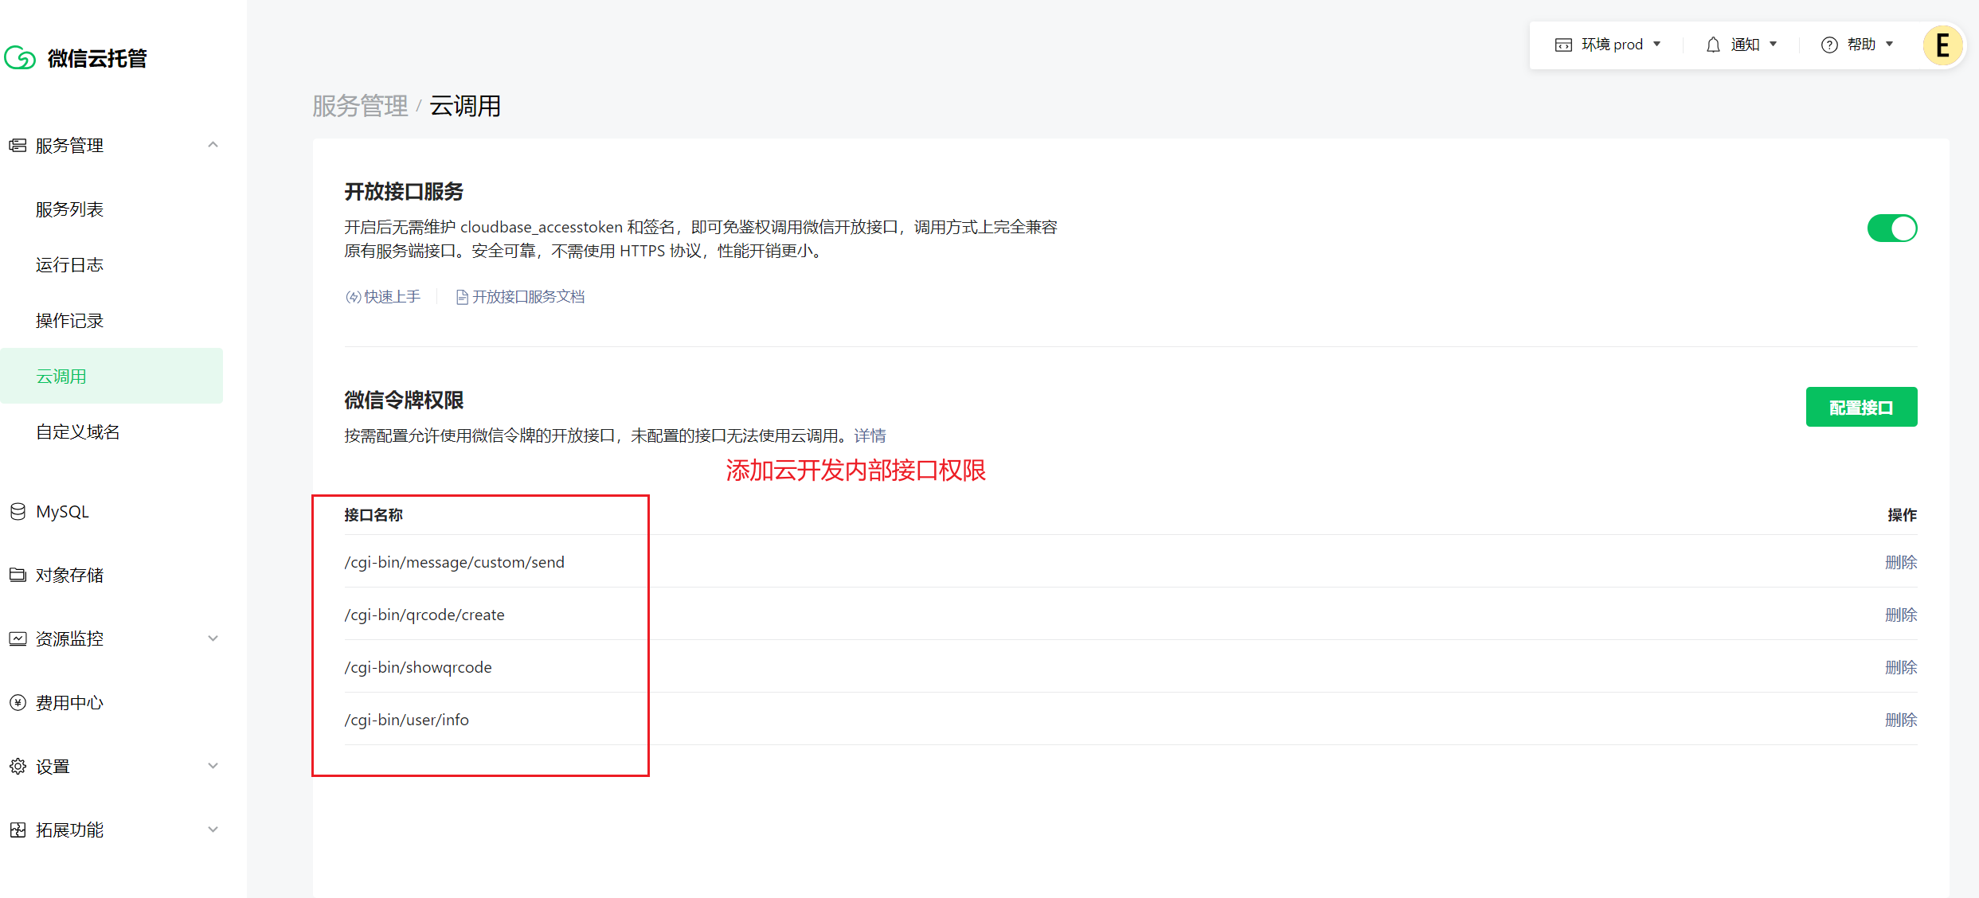The image size is (1979, 898).
Task: Open the 详情 link about token permissions
Action: (870, 435)
